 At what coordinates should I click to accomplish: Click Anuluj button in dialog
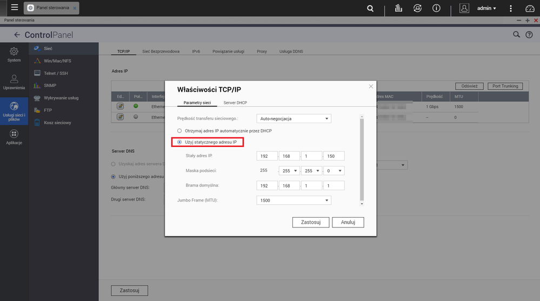(348, 222)
